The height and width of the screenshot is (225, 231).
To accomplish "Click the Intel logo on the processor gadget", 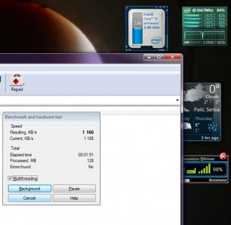I will click(156, 40).
